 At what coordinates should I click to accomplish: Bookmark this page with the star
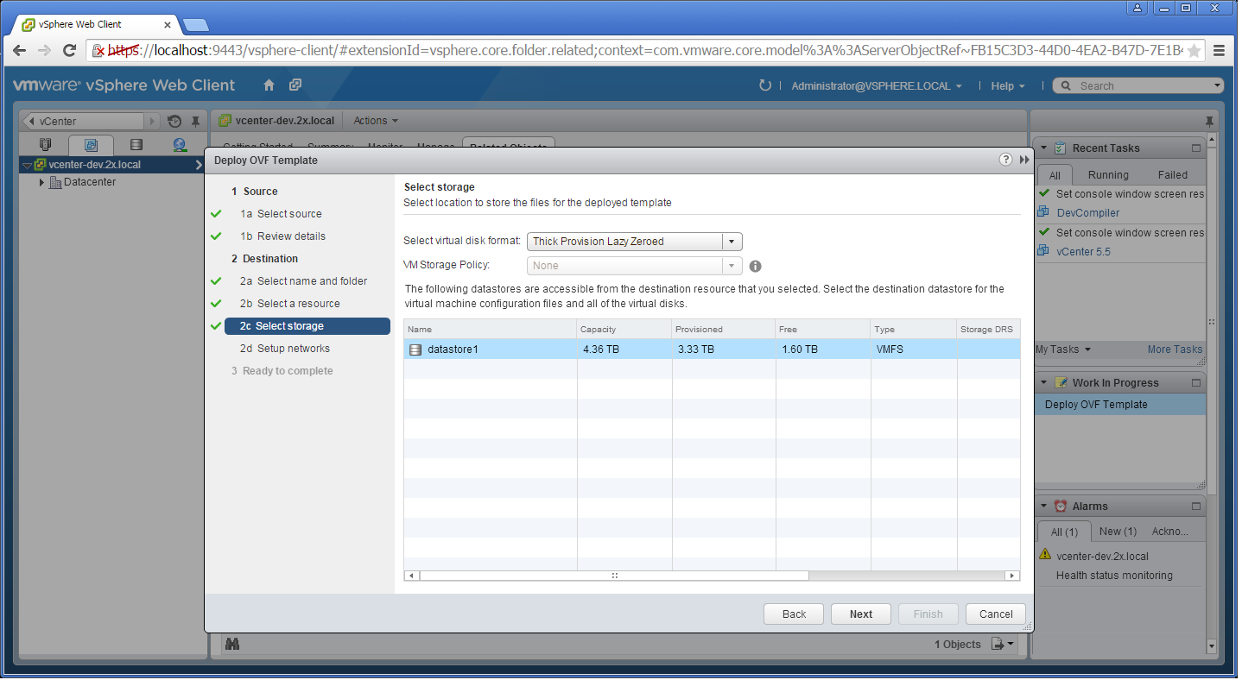[1194, 51]
